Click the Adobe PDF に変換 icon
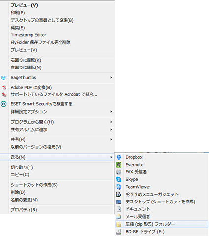Image resolution: width=209 pixels, height=236 pixels. coord(4,87)
